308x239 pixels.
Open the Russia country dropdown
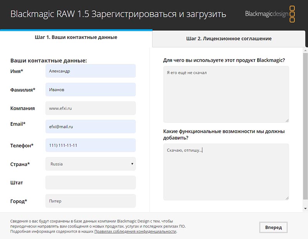(90, 164)
